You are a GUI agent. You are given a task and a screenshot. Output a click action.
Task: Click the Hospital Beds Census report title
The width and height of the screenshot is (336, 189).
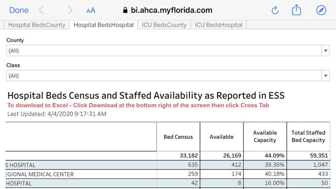(146, 95)
